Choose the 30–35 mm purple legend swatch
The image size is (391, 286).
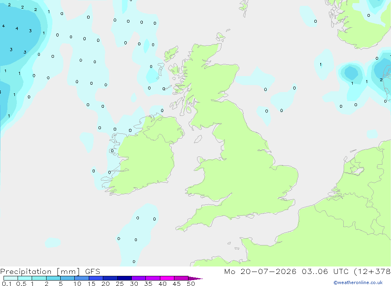(139, 278)
